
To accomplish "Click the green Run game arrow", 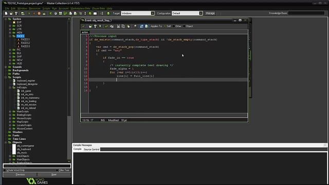I will pyautogui.click(x=29, y=13).
